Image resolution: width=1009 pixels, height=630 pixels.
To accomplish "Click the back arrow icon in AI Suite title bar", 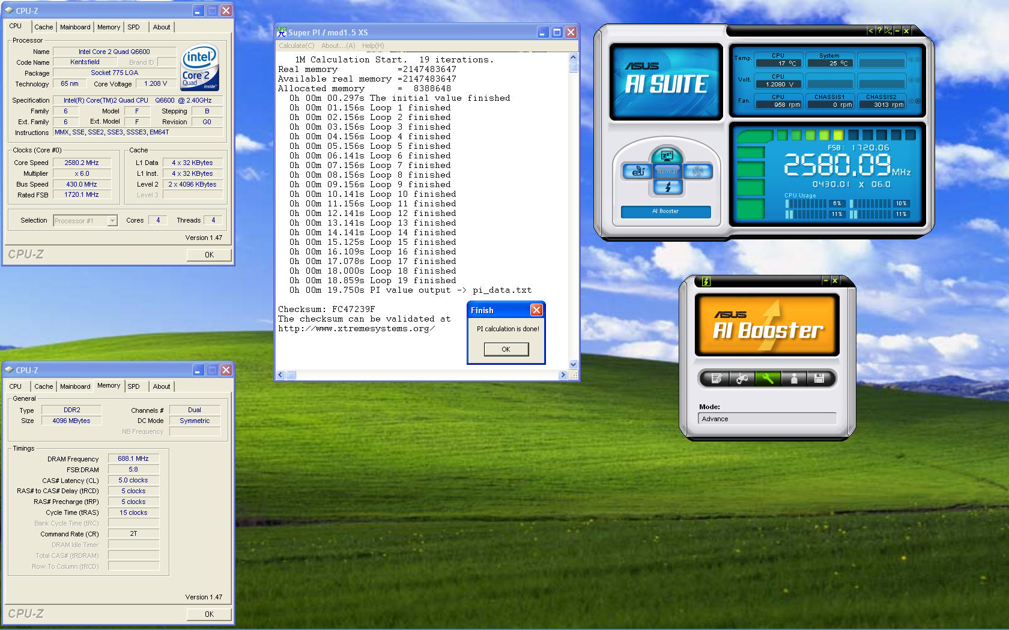I will [x=871, y=31].
